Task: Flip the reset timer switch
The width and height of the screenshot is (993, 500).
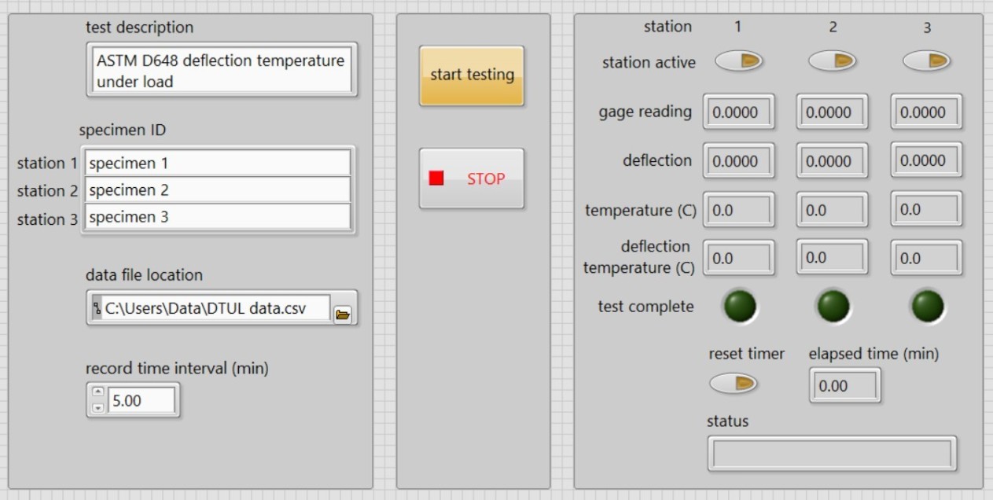Action: (x=733, y=384)
